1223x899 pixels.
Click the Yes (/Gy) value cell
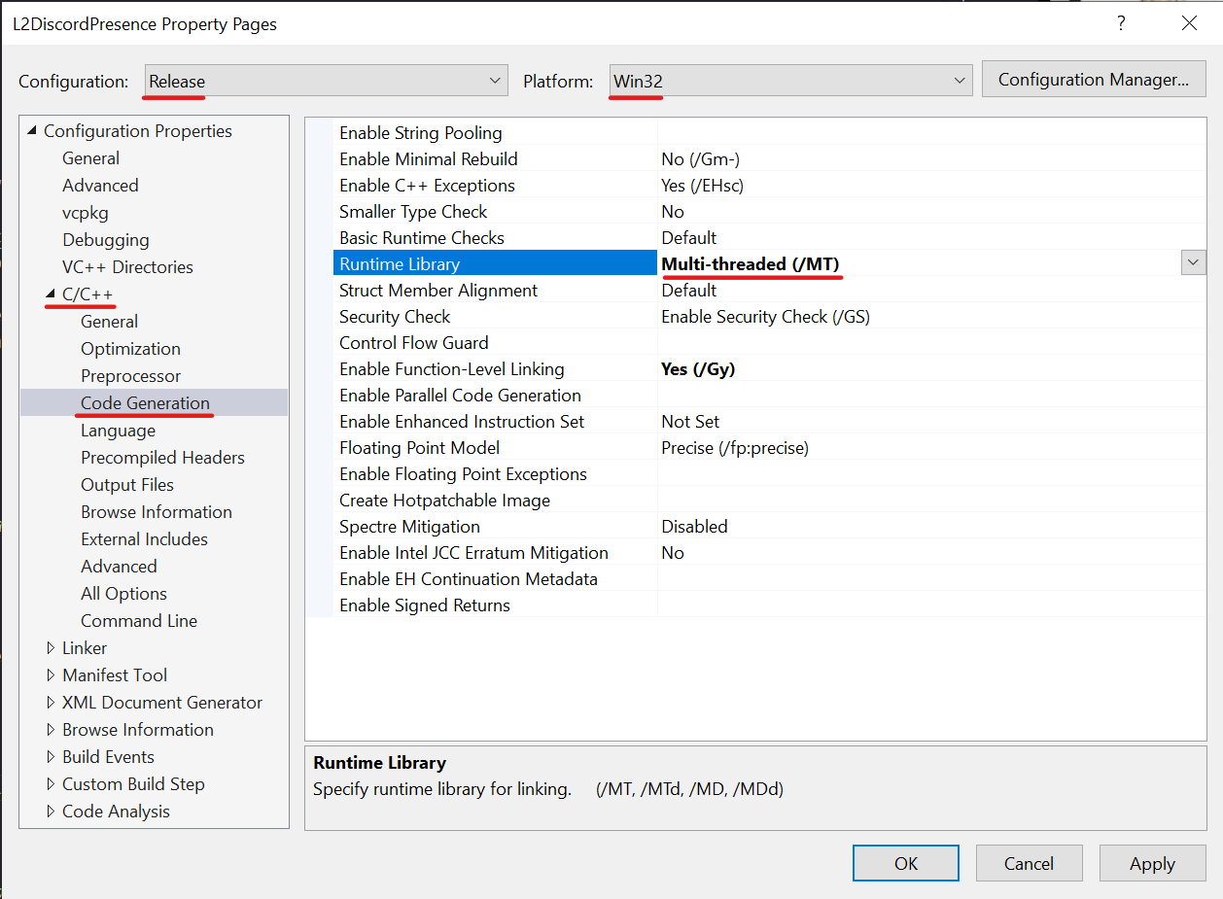click(931, 369)
